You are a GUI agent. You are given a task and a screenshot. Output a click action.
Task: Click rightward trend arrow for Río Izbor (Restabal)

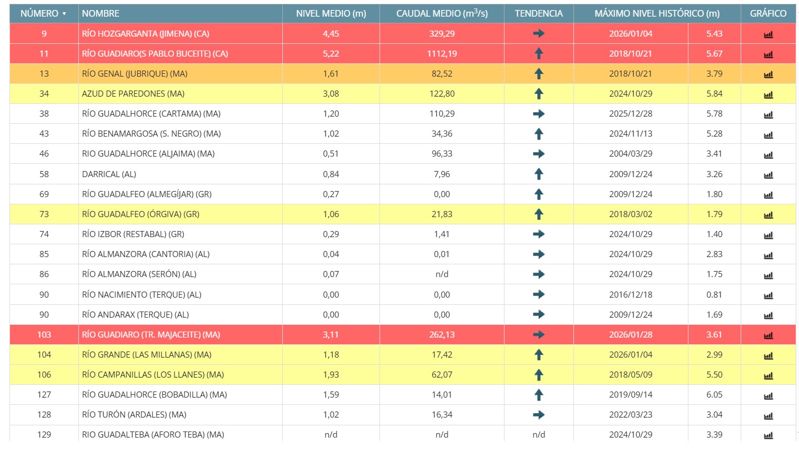point(538,234)
